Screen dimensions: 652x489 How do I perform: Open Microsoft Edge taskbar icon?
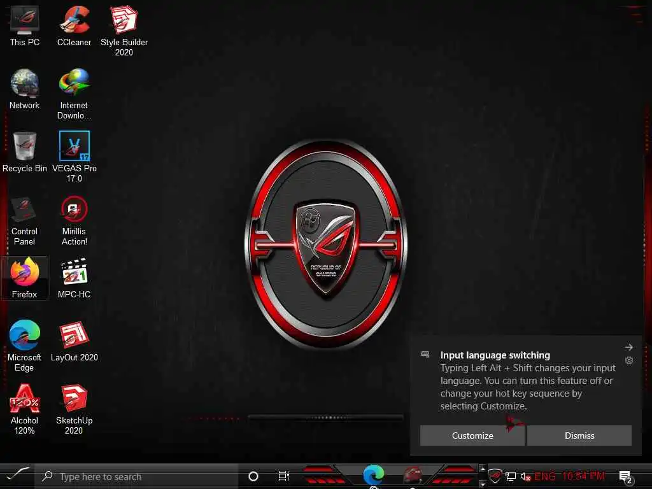click(x=373, y=475)
